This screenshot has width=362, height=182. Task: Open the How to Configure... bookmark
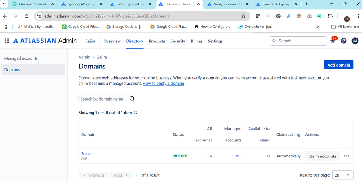(212, 27)
